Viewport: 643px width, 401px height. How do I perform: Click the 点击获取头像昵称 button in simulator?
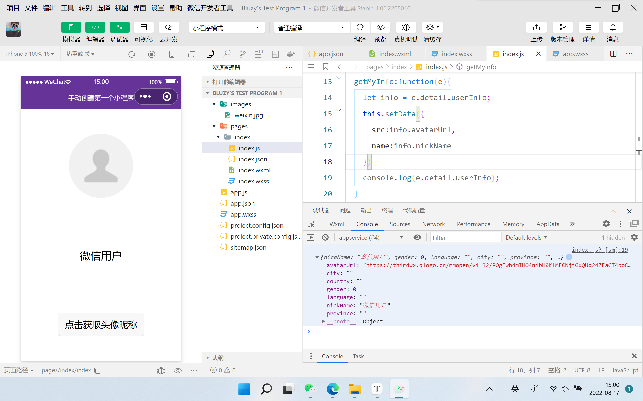coord(101,324)
